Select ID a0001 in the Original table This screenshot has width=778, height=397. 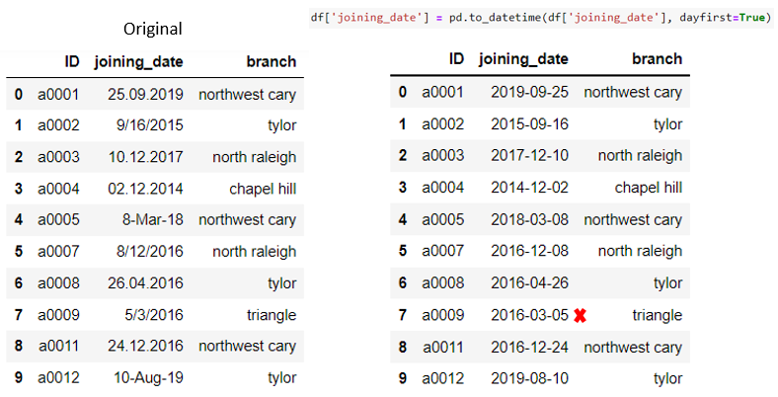point(58,94)
